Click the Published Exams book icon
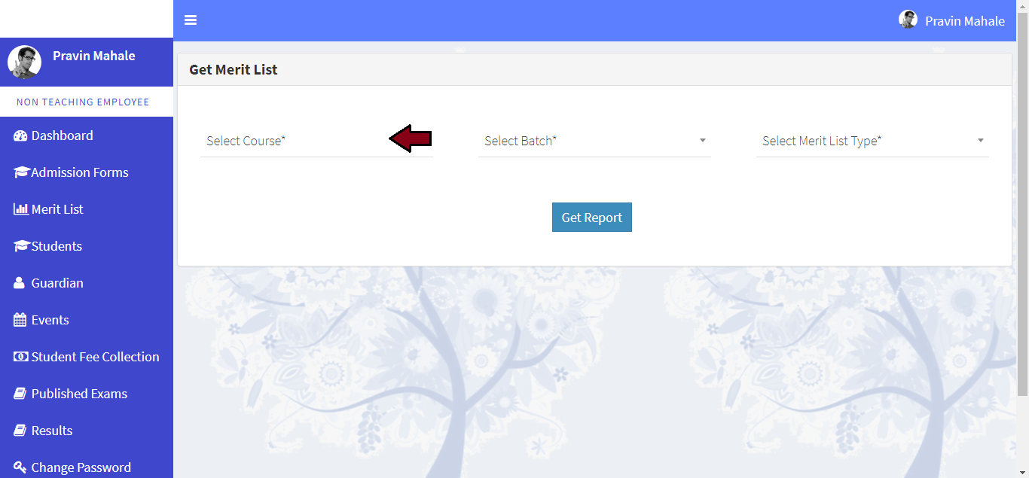This screenshot has height=478, width=1029. tap(20, 394)
